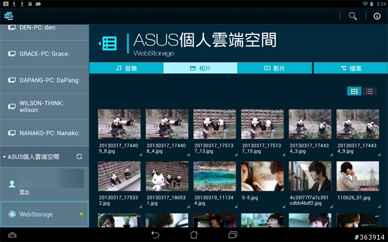Tap the Android back button
388x242 pixels.
(155, 235)
